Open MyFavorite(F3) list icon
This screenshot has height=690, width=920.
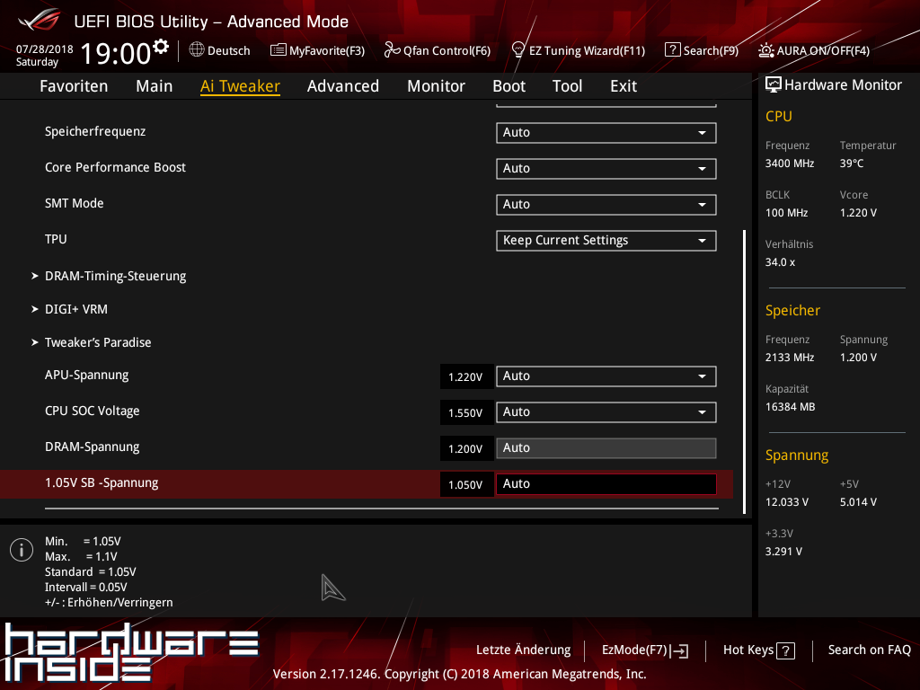tap(279, 50)
